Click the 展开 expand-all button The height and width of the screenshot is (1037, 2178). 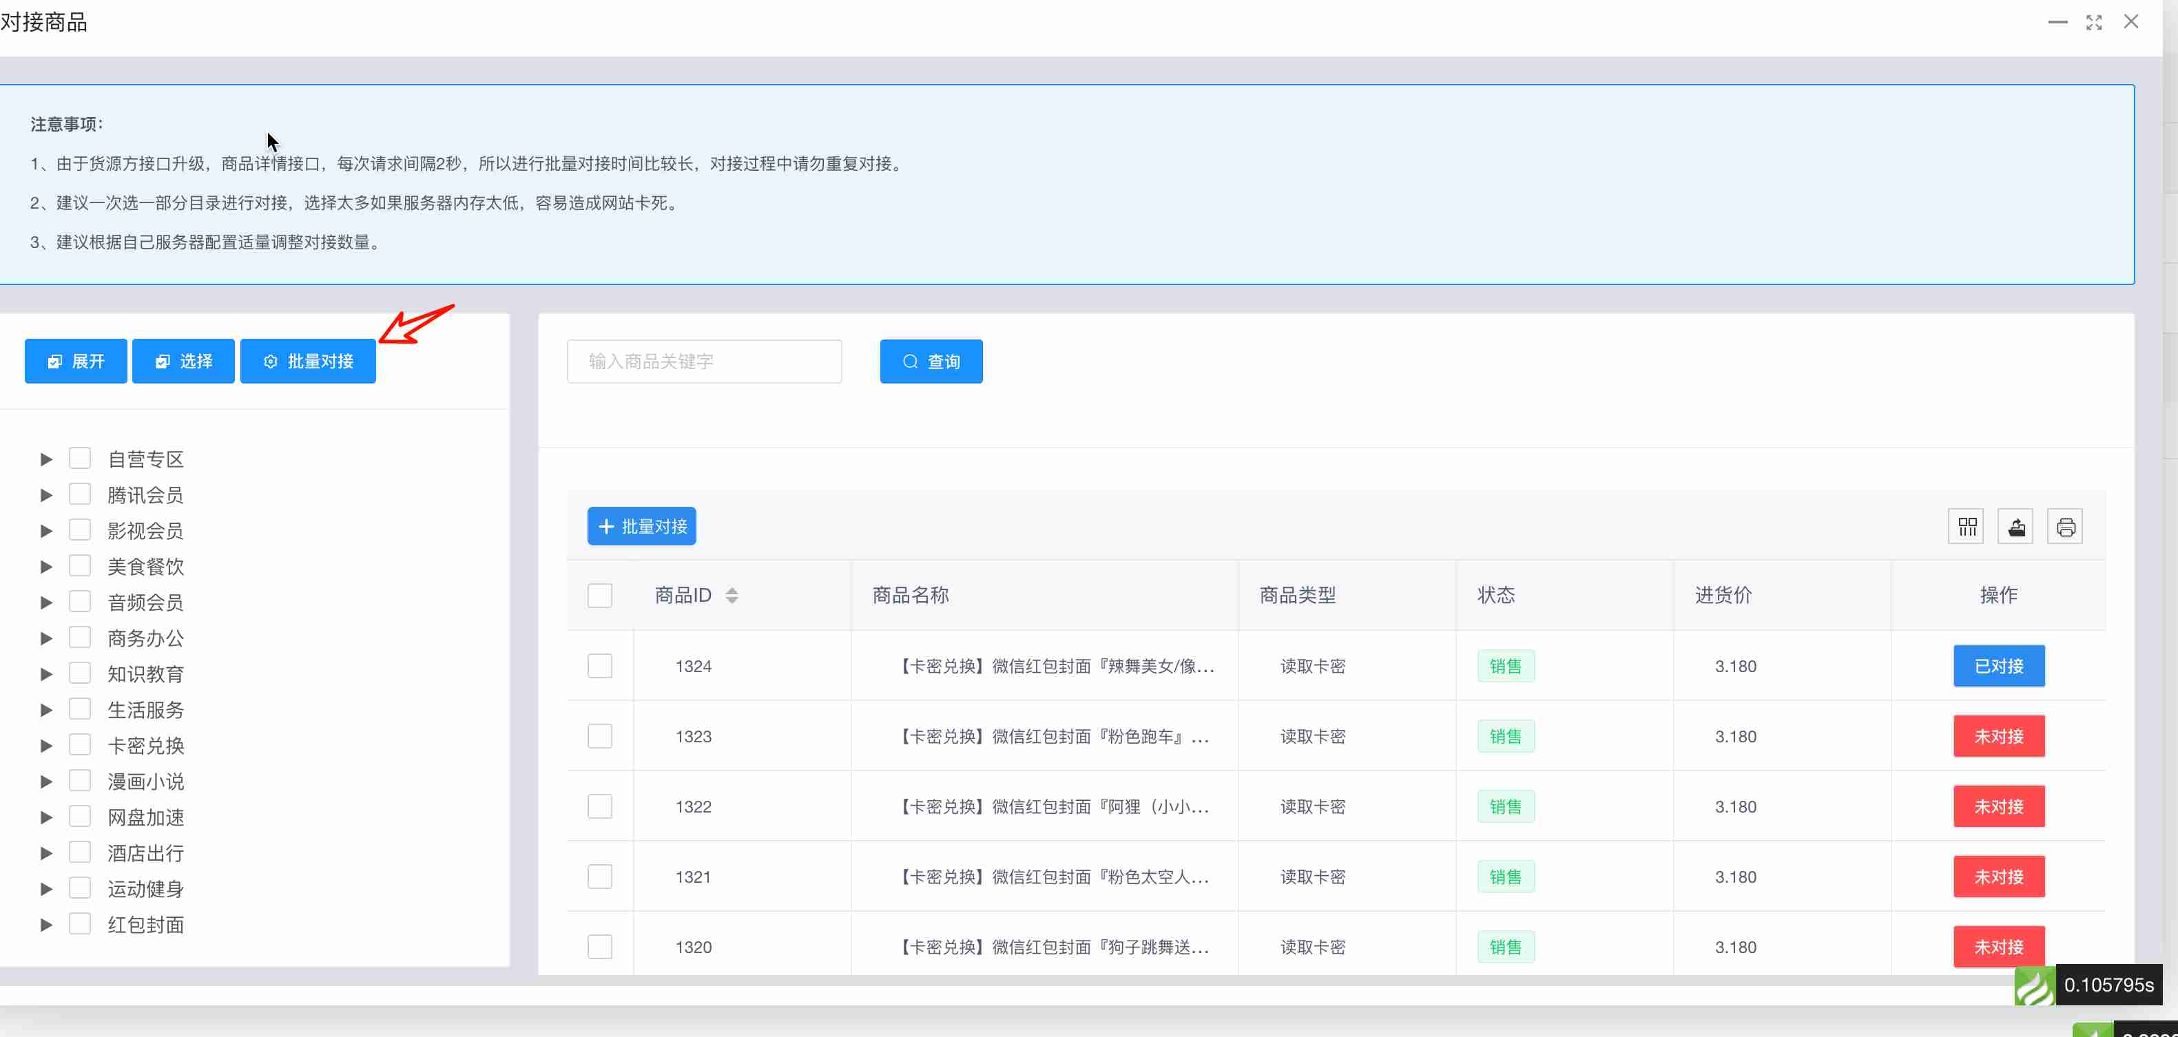pos(75,362)
